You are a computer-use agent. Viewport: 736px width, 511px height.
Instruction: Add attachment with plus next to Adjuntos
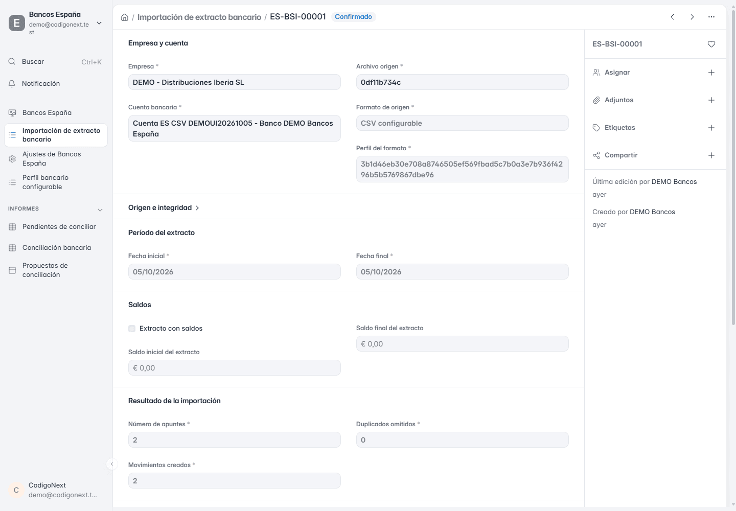[x=711, y=100]
